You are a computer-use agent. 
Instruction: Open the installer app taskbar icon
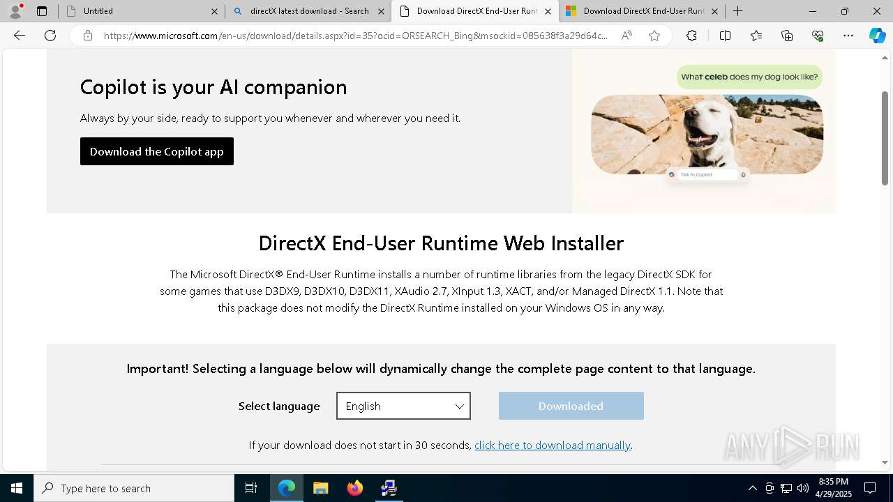[x=389, y=488]
